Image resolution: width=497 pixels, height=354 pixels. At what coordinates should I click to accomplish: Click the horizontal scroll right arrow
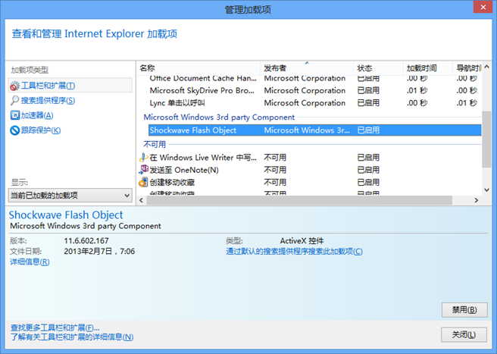[x=476, y=200]
